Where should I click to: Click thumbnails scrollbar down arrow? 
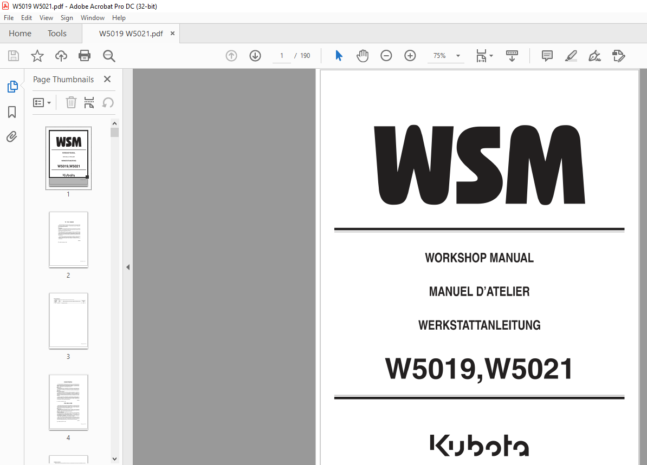click(x=115, y=459)
